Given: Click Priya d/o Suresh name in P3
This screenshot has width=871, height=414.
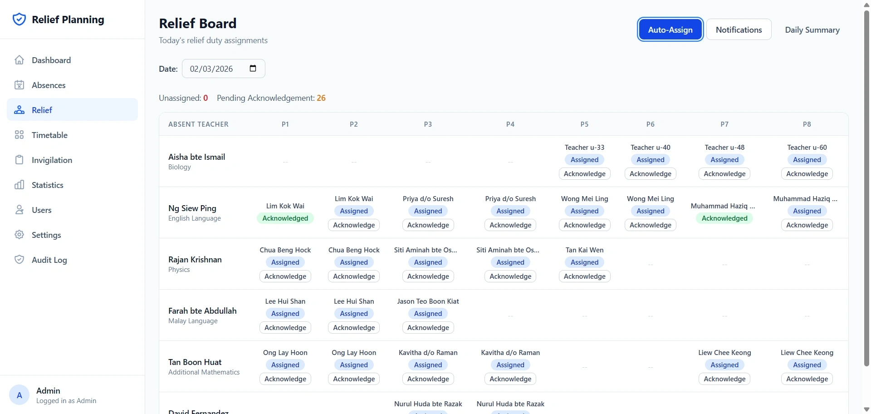Looking at the screenshot, I should tap(428, 199).
